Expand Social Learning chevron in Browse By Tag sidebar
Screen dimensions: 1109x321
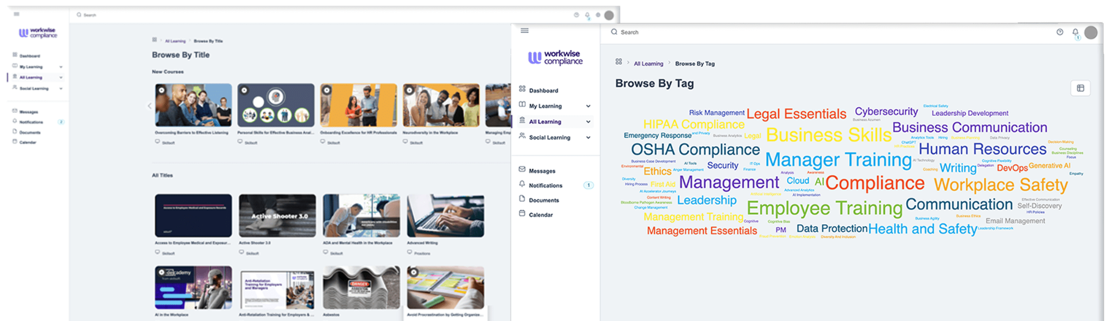(588, 137)
